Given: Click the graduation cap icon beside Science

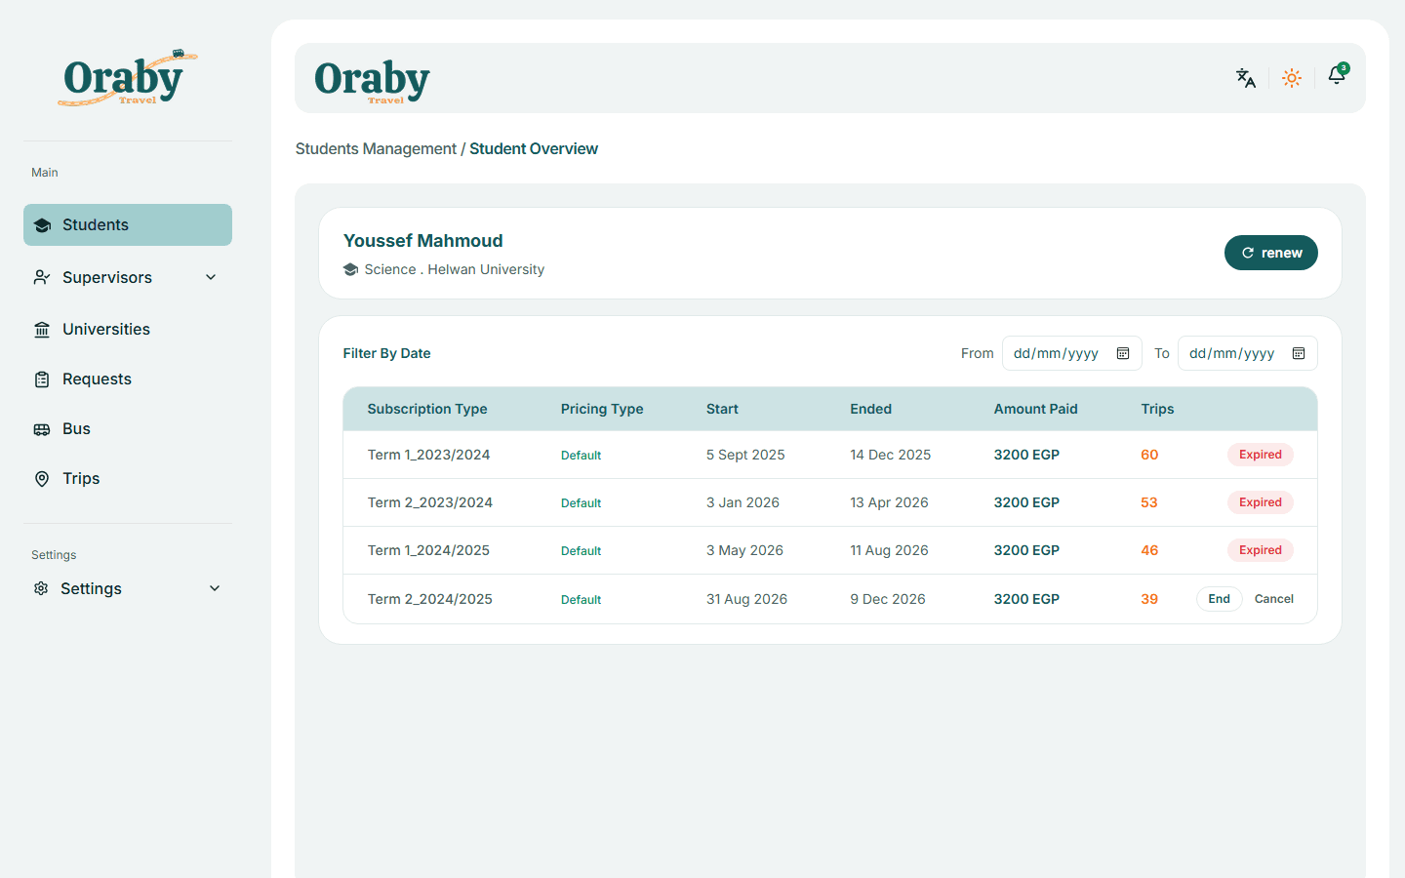Looking at the screenshot, I should pos(351,269).
